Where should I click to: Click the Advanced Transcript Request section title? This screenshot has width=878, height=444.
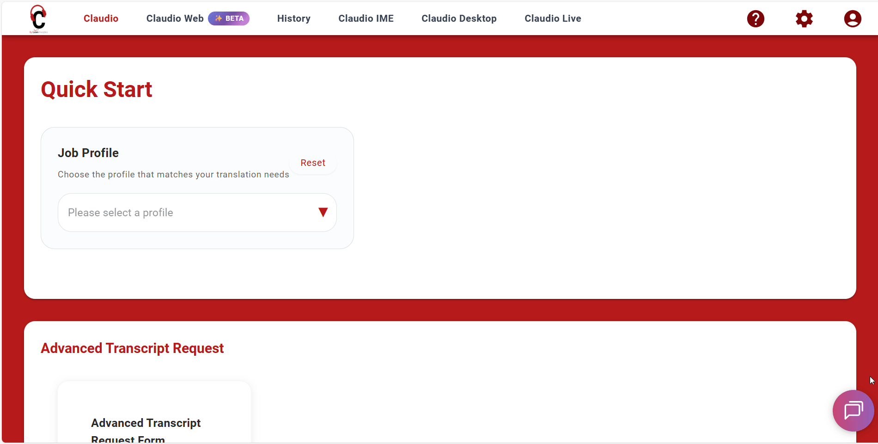click(x=132, y=348)
